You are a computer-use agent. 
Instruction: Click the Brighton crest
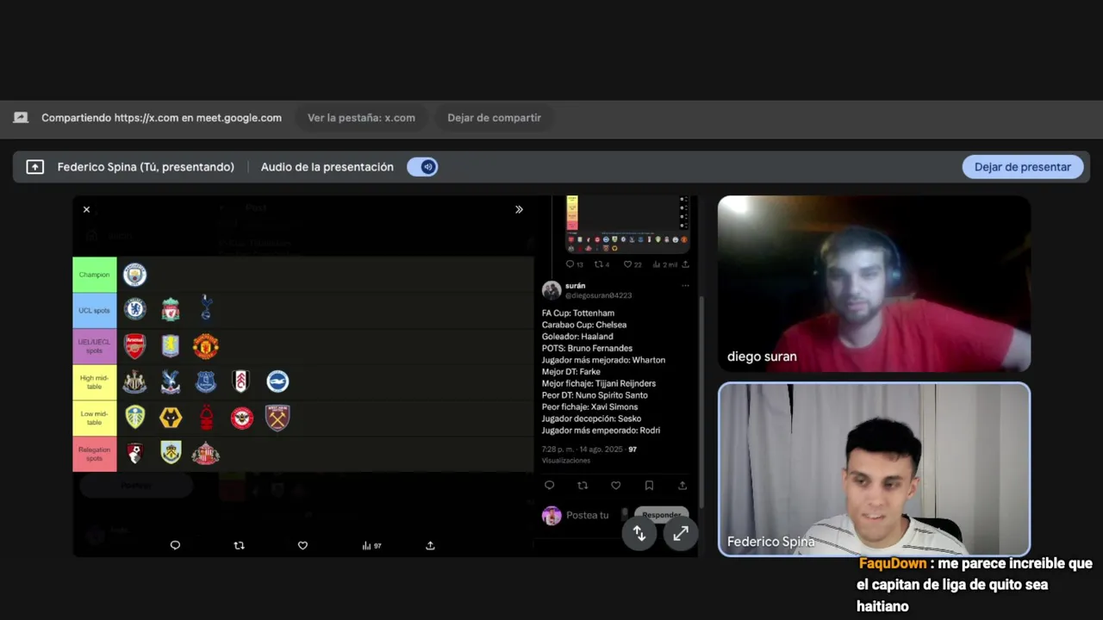(x=277, y=381)
